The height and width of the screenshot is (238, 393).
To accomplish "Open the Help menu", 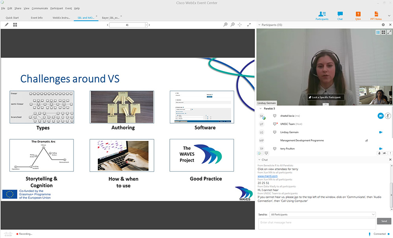I will [77, 8].
